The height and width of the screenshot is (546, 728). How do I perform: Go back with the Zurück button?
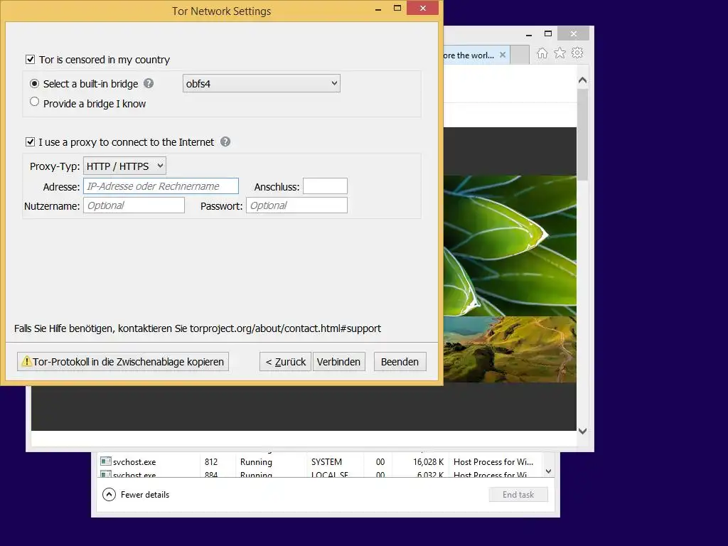click(285, 362)
